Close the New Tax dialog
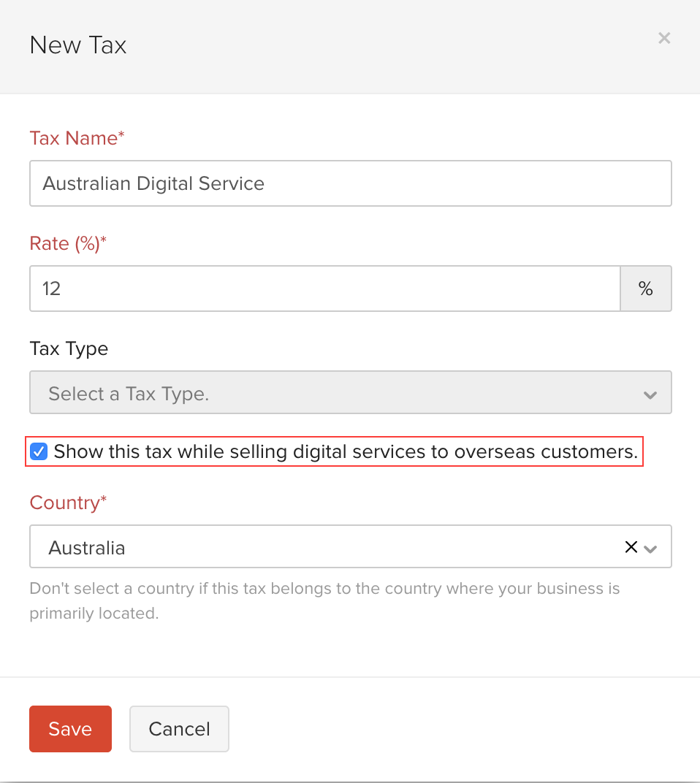The height and width of the screenshot is (783, 700). (x=663, y=38)
